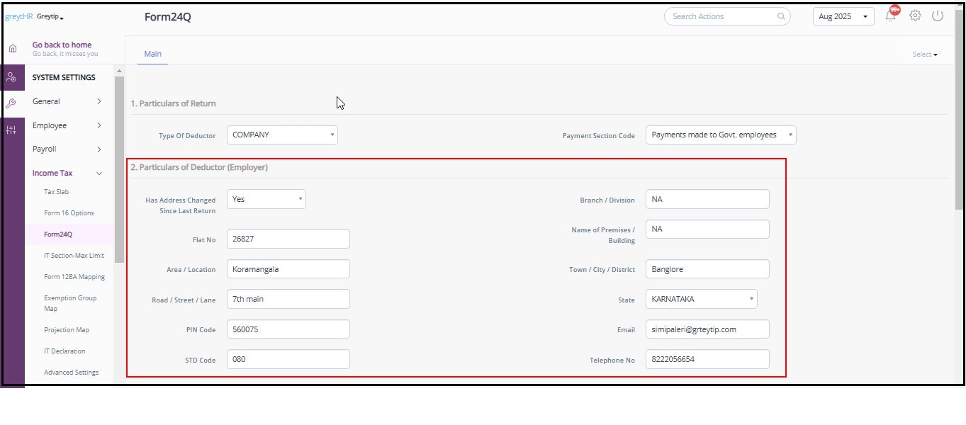Open the home icon in left rail
This screenshot has width=966, height=425.
12,49
